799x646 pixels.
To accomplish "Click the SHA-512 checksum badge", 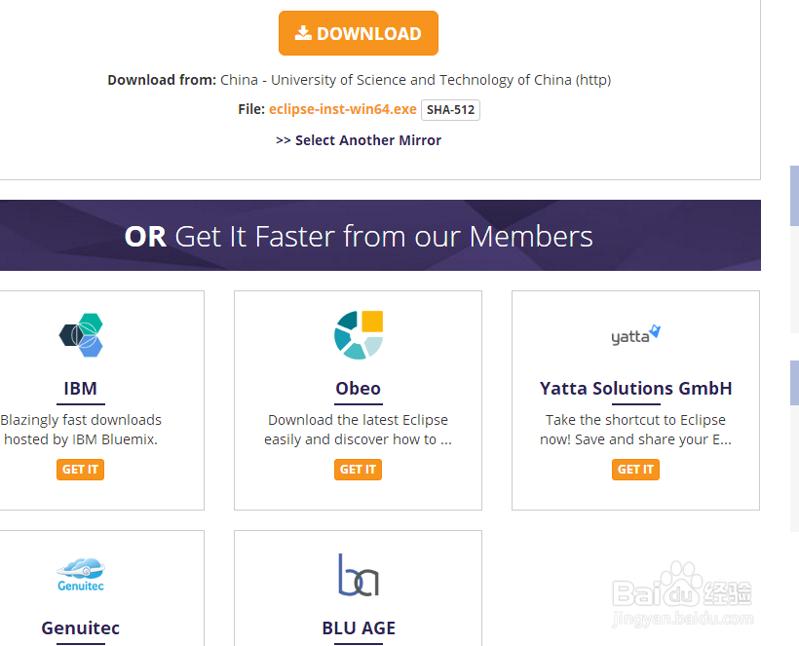I will [450, 110].
